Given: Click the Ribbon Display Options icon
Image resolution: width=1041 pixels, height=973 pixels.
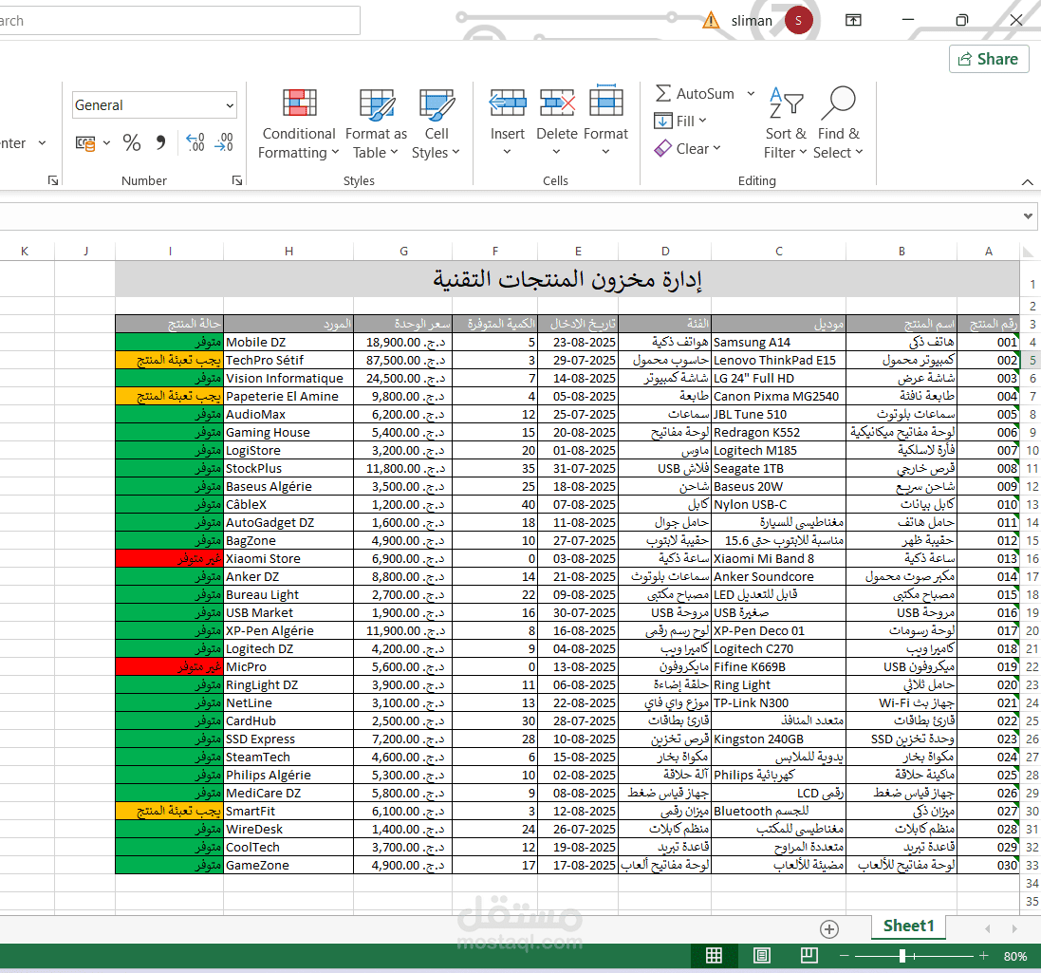Looking at the screenshot, I should 853,21.
